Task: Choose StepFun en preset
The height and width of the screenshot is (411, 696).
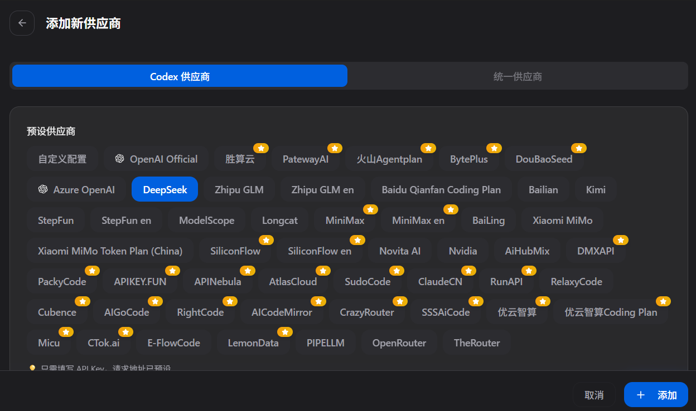Action: pyautogui.click(x=127, y=220)
